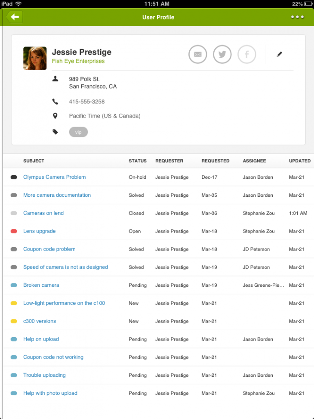Screen dimensions: 314x419
Task: Visit the Fish Eye Enterprises link
Action: [x=78, y=61]
